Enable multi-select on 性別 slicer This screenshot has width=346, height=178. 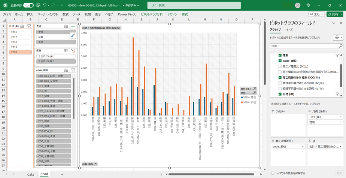pyautogui.click(x=66, y=26)
